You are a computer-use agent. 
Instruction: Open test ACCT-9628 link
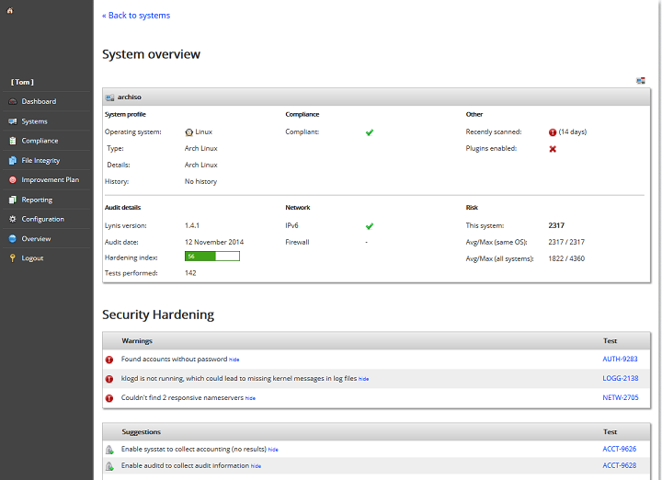(620, 465)
